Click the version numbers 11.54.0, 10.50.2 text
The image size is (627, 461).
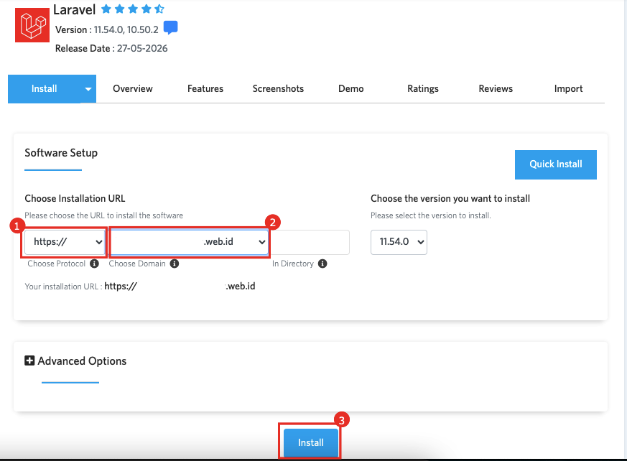[126, 29]
